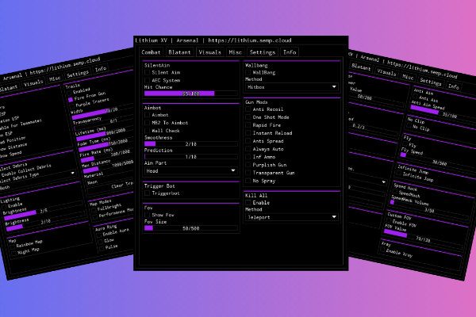The height and width of the screenshot is (317, 476).
Task: Expand the Aim Part dropdown showing Head
Action: [x=190, y=171]
